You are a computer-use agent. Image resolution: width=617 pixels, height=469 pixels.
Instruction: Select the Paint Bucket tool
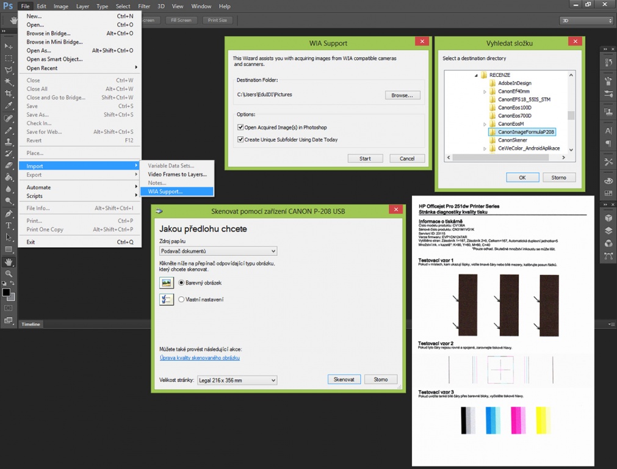point(9,177)
